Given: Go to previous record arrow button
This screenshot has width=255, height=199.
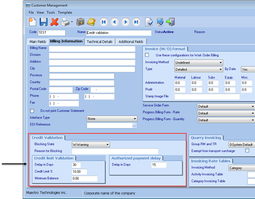Looking at the screenshot, I should (115, 22).
